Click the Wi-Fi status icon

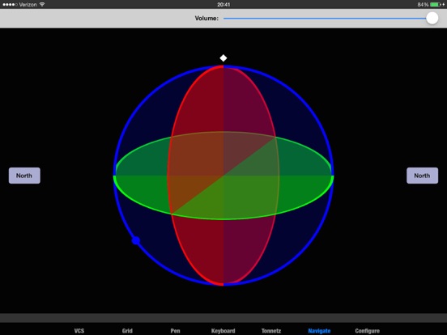42,4
